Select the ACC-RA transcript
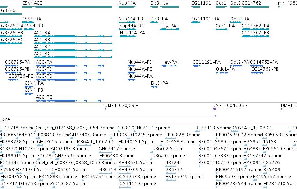297x189 pixels. 73,36
